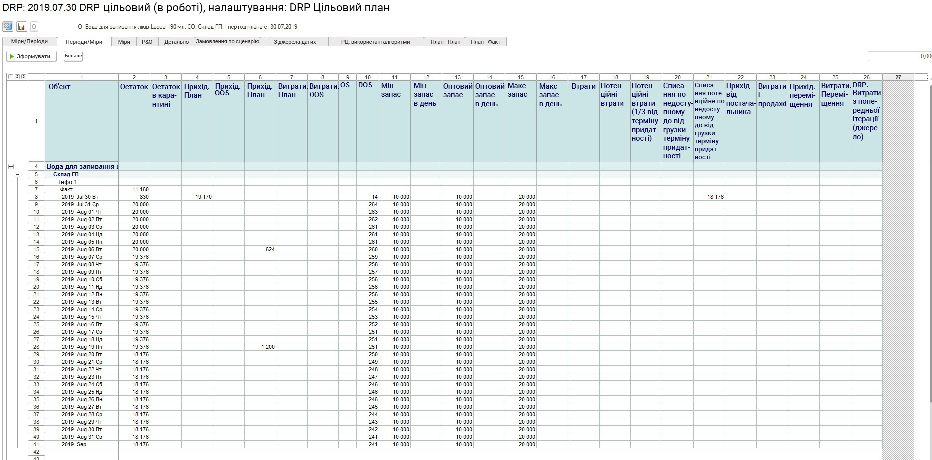Viewport: 932px width, 460px height.
Task: Click the Більше button
Action: (x=73, y=56)
